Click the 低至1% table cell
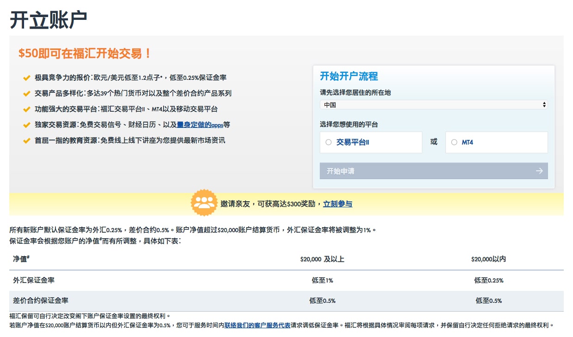573x337 pixels. point(322,280)
